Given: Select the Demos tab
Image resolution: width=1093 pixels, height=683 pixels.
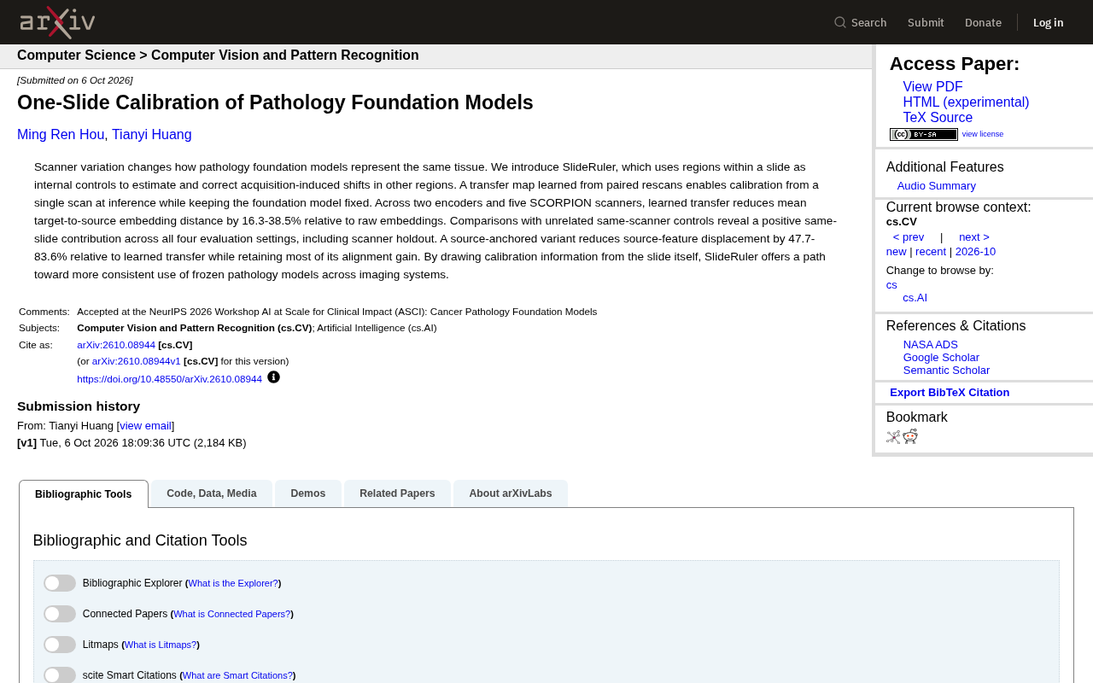Looking at the screenshot, I should pyautogui.click(x=308, y=493).
